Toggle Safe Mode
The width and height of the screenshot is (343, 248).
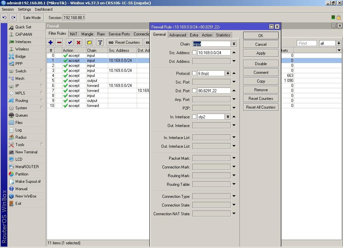32,17
